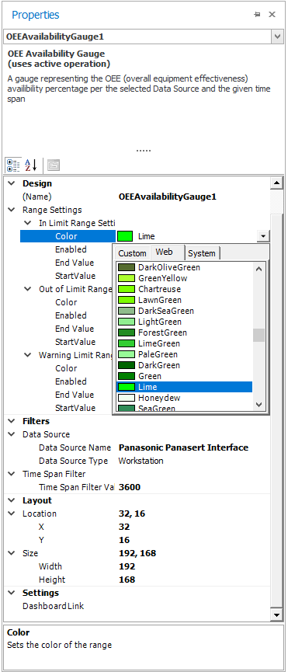Open OEEAvailabilityGauge1 object dropdown

tap(278, 37)
